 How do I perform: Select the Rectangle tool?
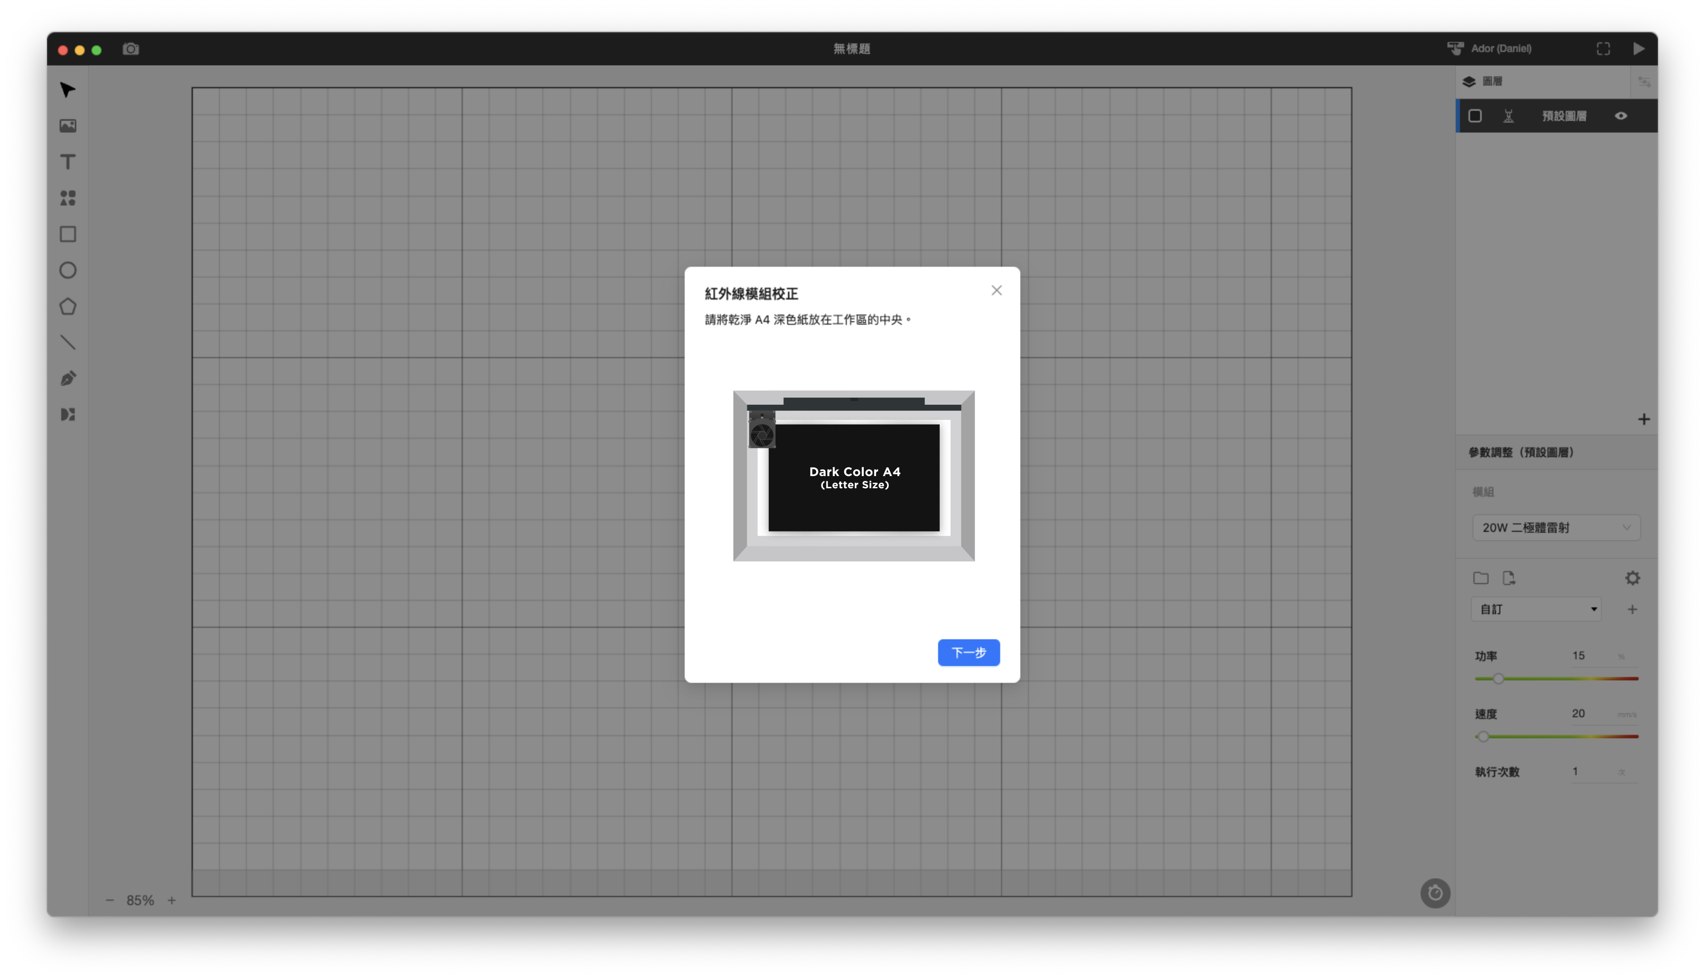(x=68, y=234)
